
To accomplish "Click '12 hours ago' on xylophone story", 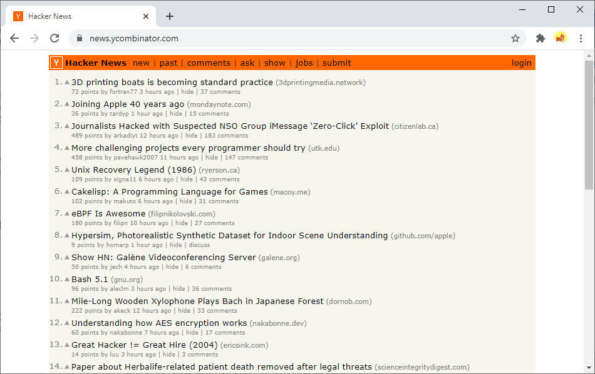I will coord(152,311).
